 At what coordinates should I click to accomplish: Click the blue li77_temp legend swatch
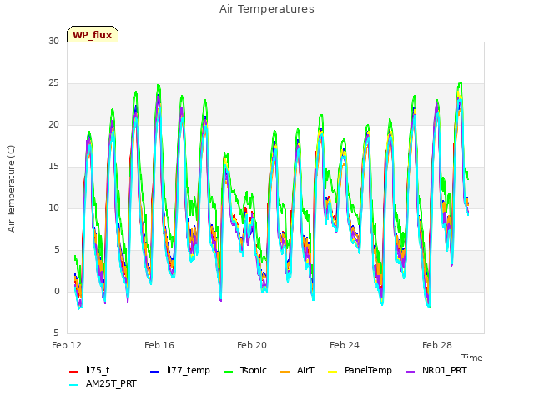[155, 372]
